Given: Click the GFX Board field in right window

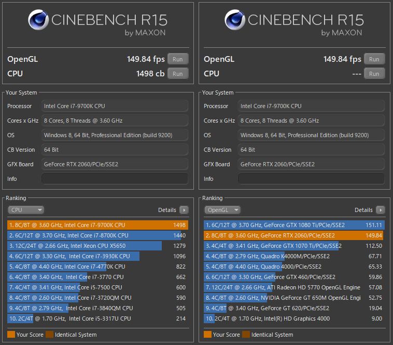Looking at the screenshot, I should coord(311,164).
